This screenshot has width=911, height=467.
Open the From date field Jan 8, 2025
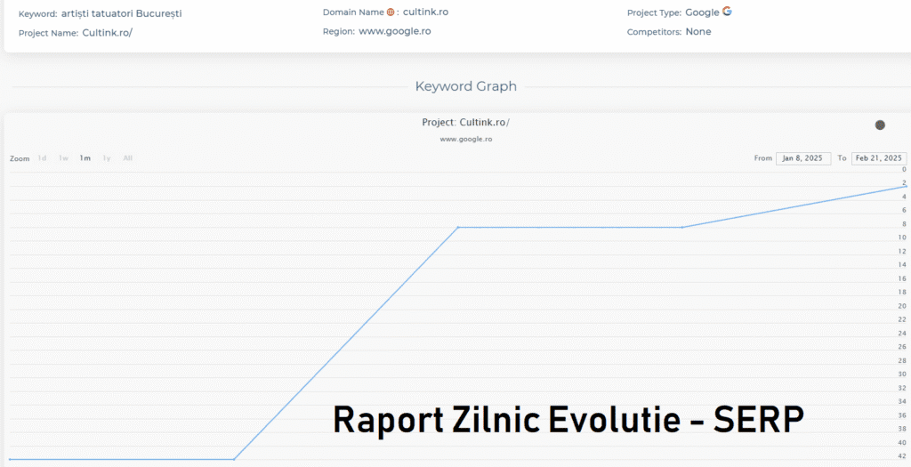coord(803,158)
